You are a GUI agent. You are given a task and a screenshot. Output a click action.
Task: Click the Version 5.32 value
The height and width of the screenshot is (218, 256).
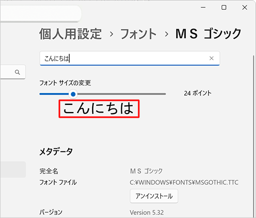pyautogui.click(x=146, y=212)
